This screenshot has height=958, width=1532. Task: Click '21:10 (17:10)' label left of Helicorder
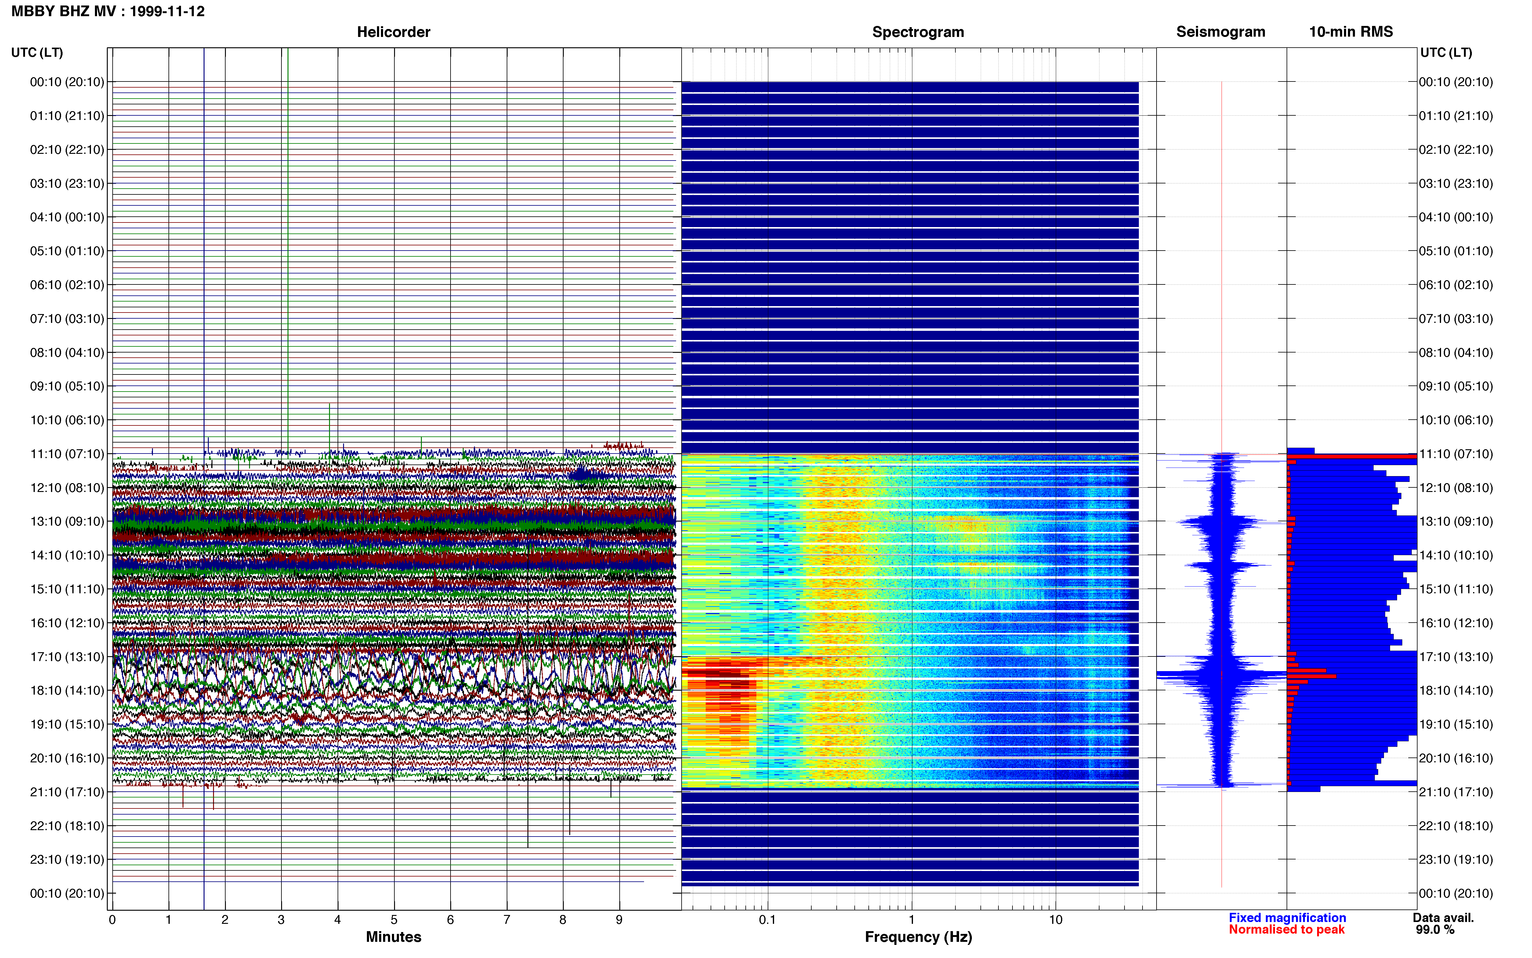[x=67, y=792]
